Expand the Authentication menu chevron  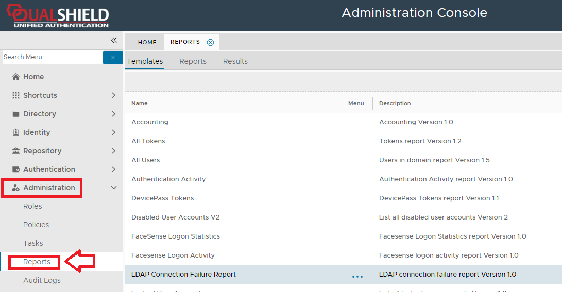pos(113,169)
